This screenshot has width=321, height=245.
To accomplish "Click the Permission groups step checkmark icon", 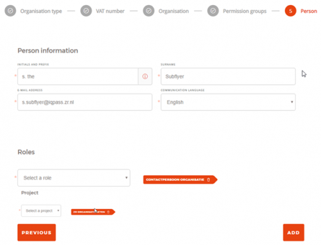I will tap(213, 11).
